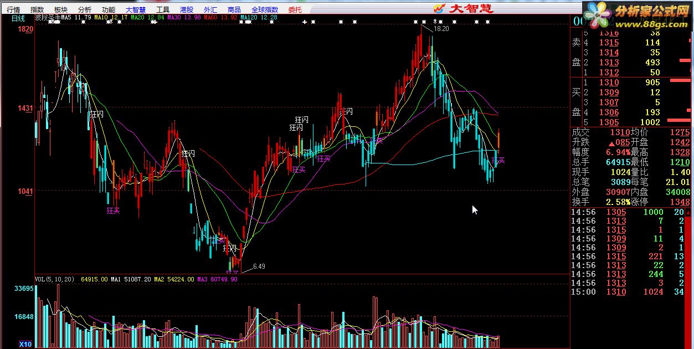Viewport: 694px width, 349px height.
Task: Click the 日线 period label
Action: click(x=18, y=18)
